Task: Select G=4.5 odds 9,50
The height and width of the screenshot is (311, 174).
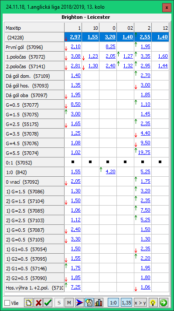Action: 146,143
